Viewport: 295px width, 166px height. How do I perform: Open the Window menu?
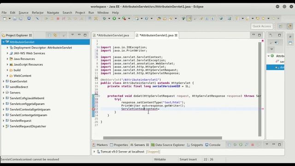pos(103,12)
